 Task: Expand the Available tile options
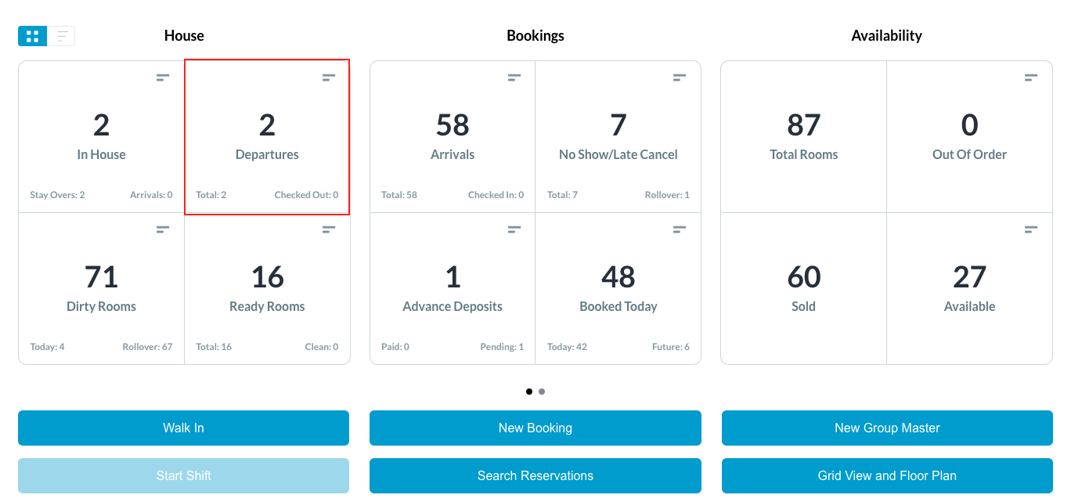pyautogui.click(x=1031, y=229)
